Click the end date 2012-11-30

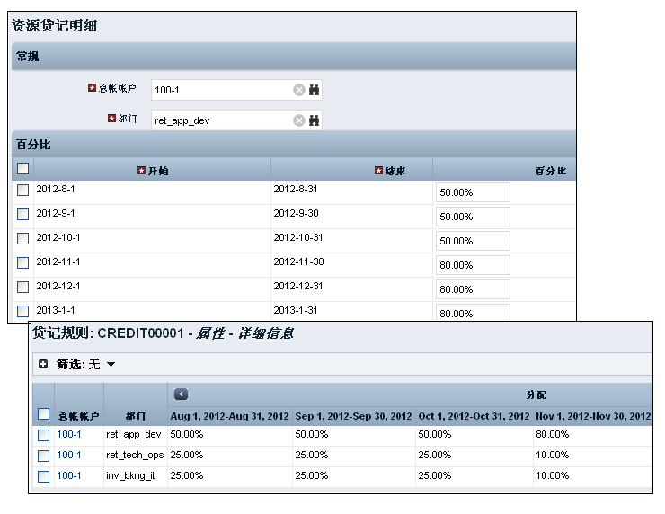298,261
